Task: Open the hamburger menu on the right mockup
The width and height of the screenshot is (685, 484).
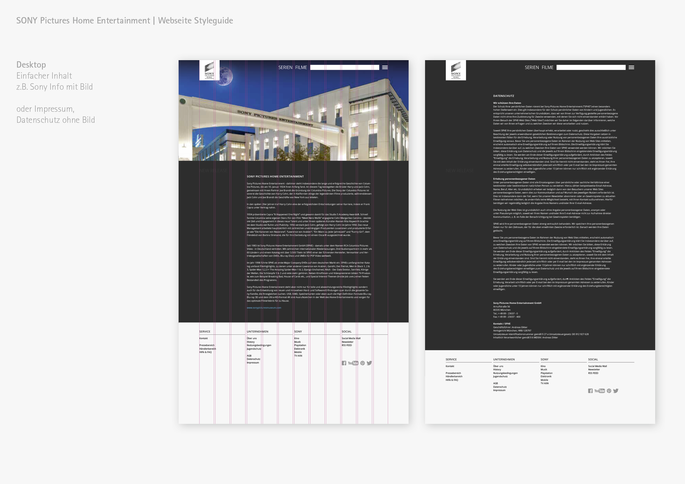Action: [x=631, y=67]
